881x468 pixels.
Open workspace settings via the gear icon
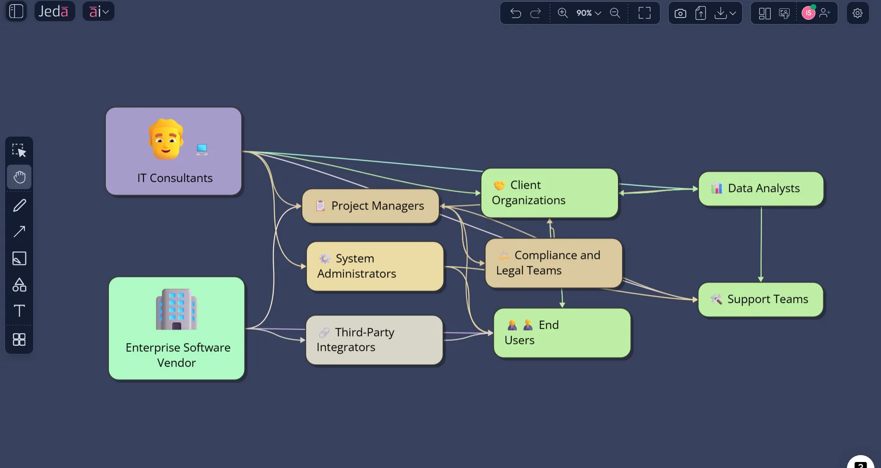click(857, 13)
